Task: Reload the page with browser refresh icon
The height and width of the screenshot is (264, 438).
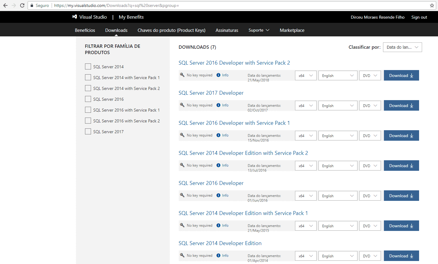Action: click(x=22, y=5)
